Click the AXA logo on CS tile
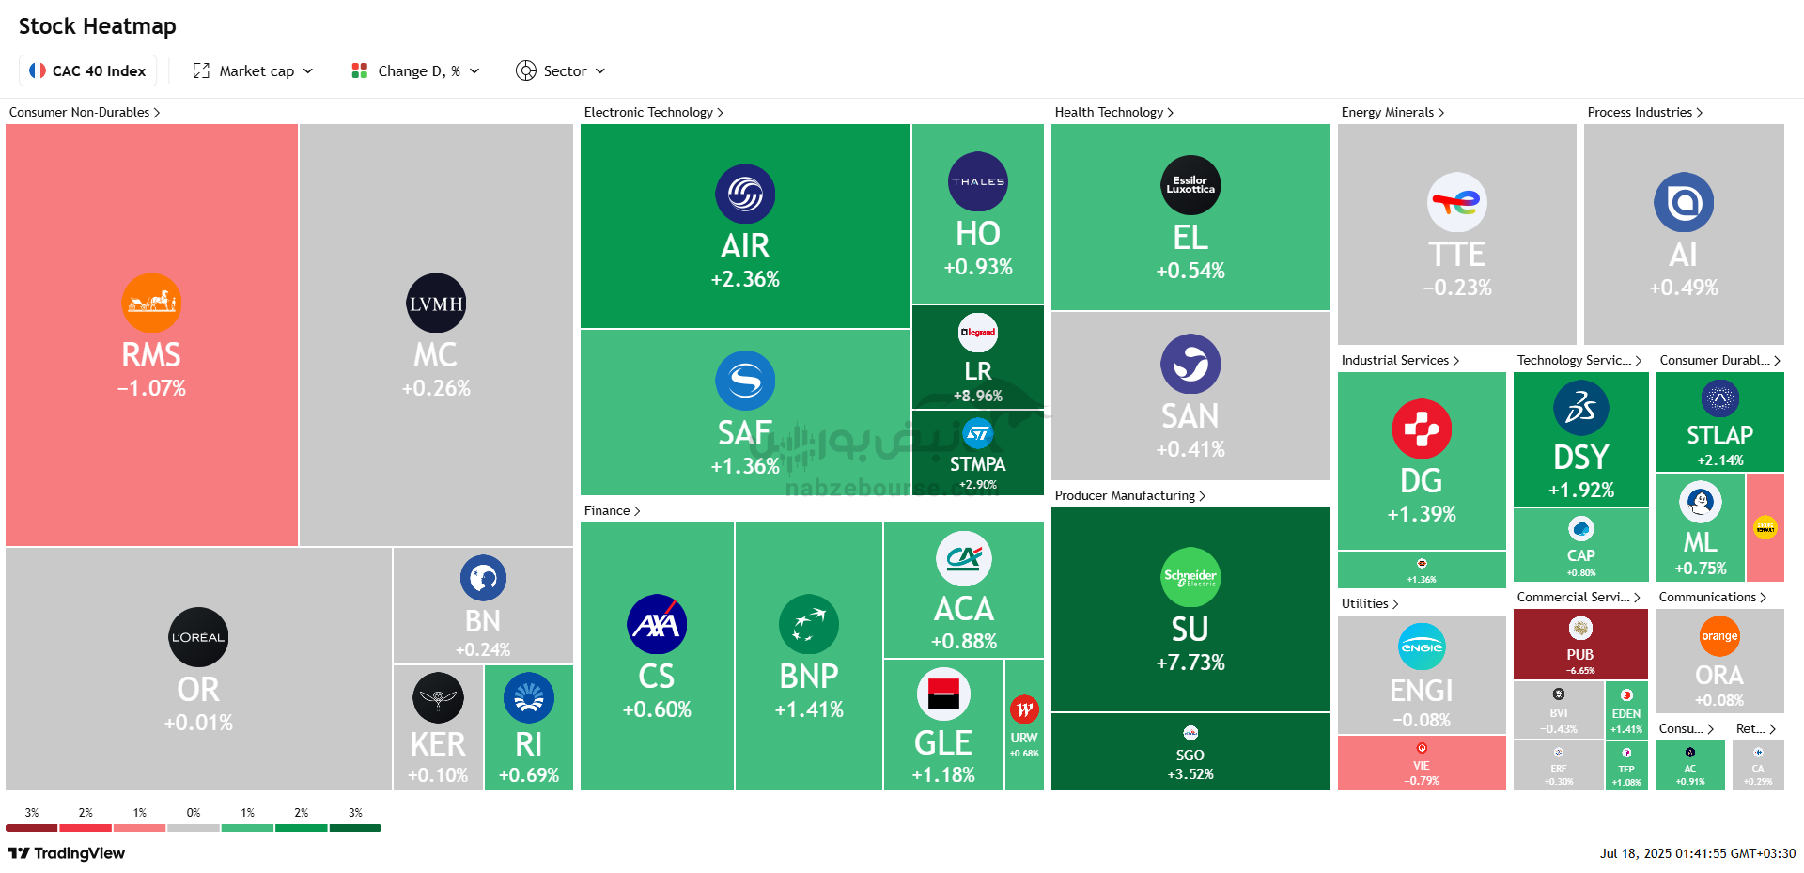Screen dimensions: 1804x873 coord(657,624)
